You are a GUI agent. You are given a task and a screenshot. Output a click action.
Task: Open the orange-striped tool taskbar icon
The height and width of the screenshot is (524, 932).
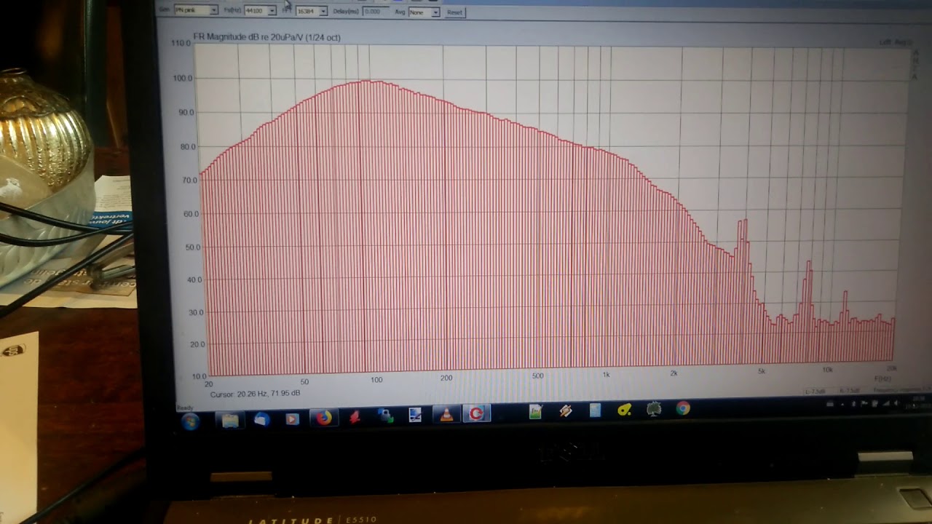coord(566,411)
